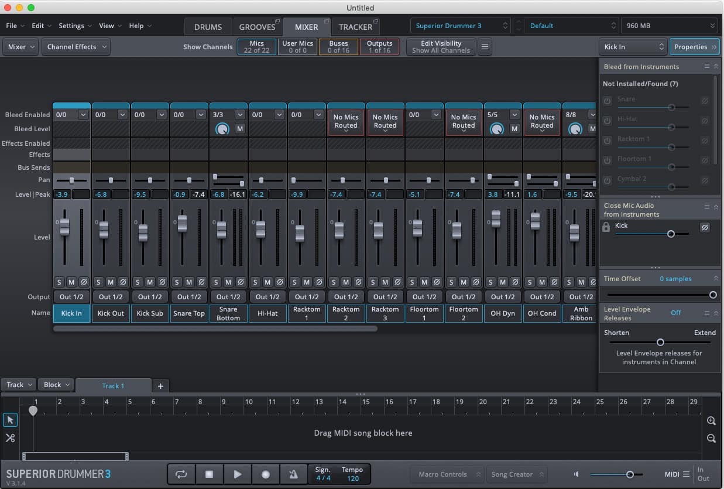Click the speaker icon in the transport bar
The image size is (724, 489).
(576, 474)
